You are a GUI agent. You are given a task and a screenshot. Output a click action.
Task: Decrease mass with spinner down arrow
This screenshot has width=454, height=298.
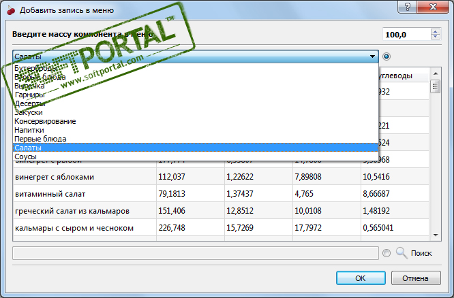[x=434, y=37]
